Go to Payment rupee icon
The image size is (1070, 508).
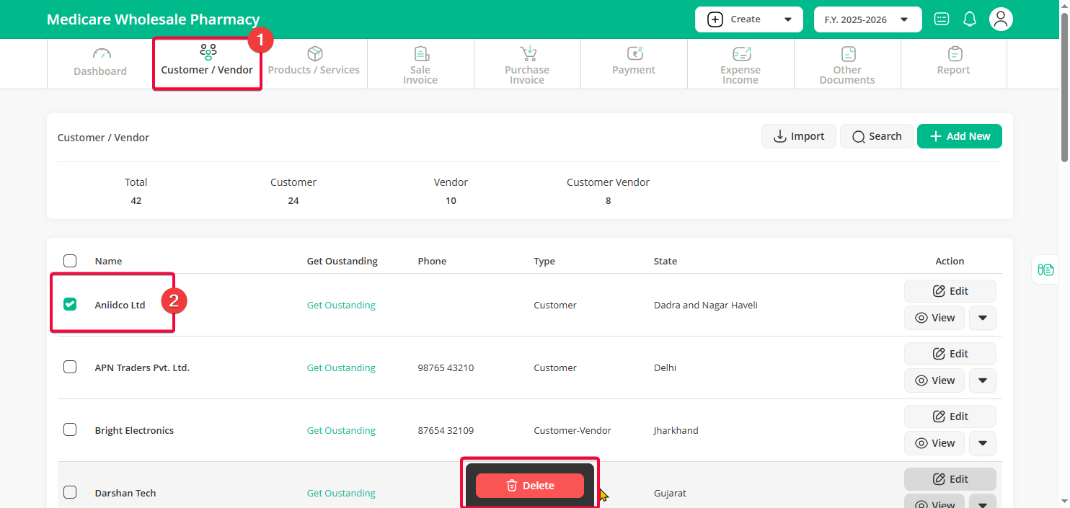coord(634,54)
